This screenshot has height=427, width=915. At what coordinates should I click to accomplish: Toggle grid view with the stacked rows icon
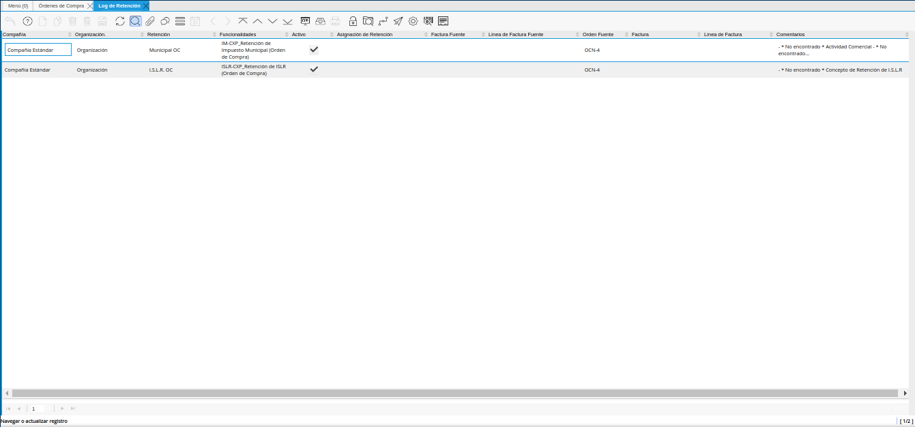pyautogui.click(x=180, y=21)
